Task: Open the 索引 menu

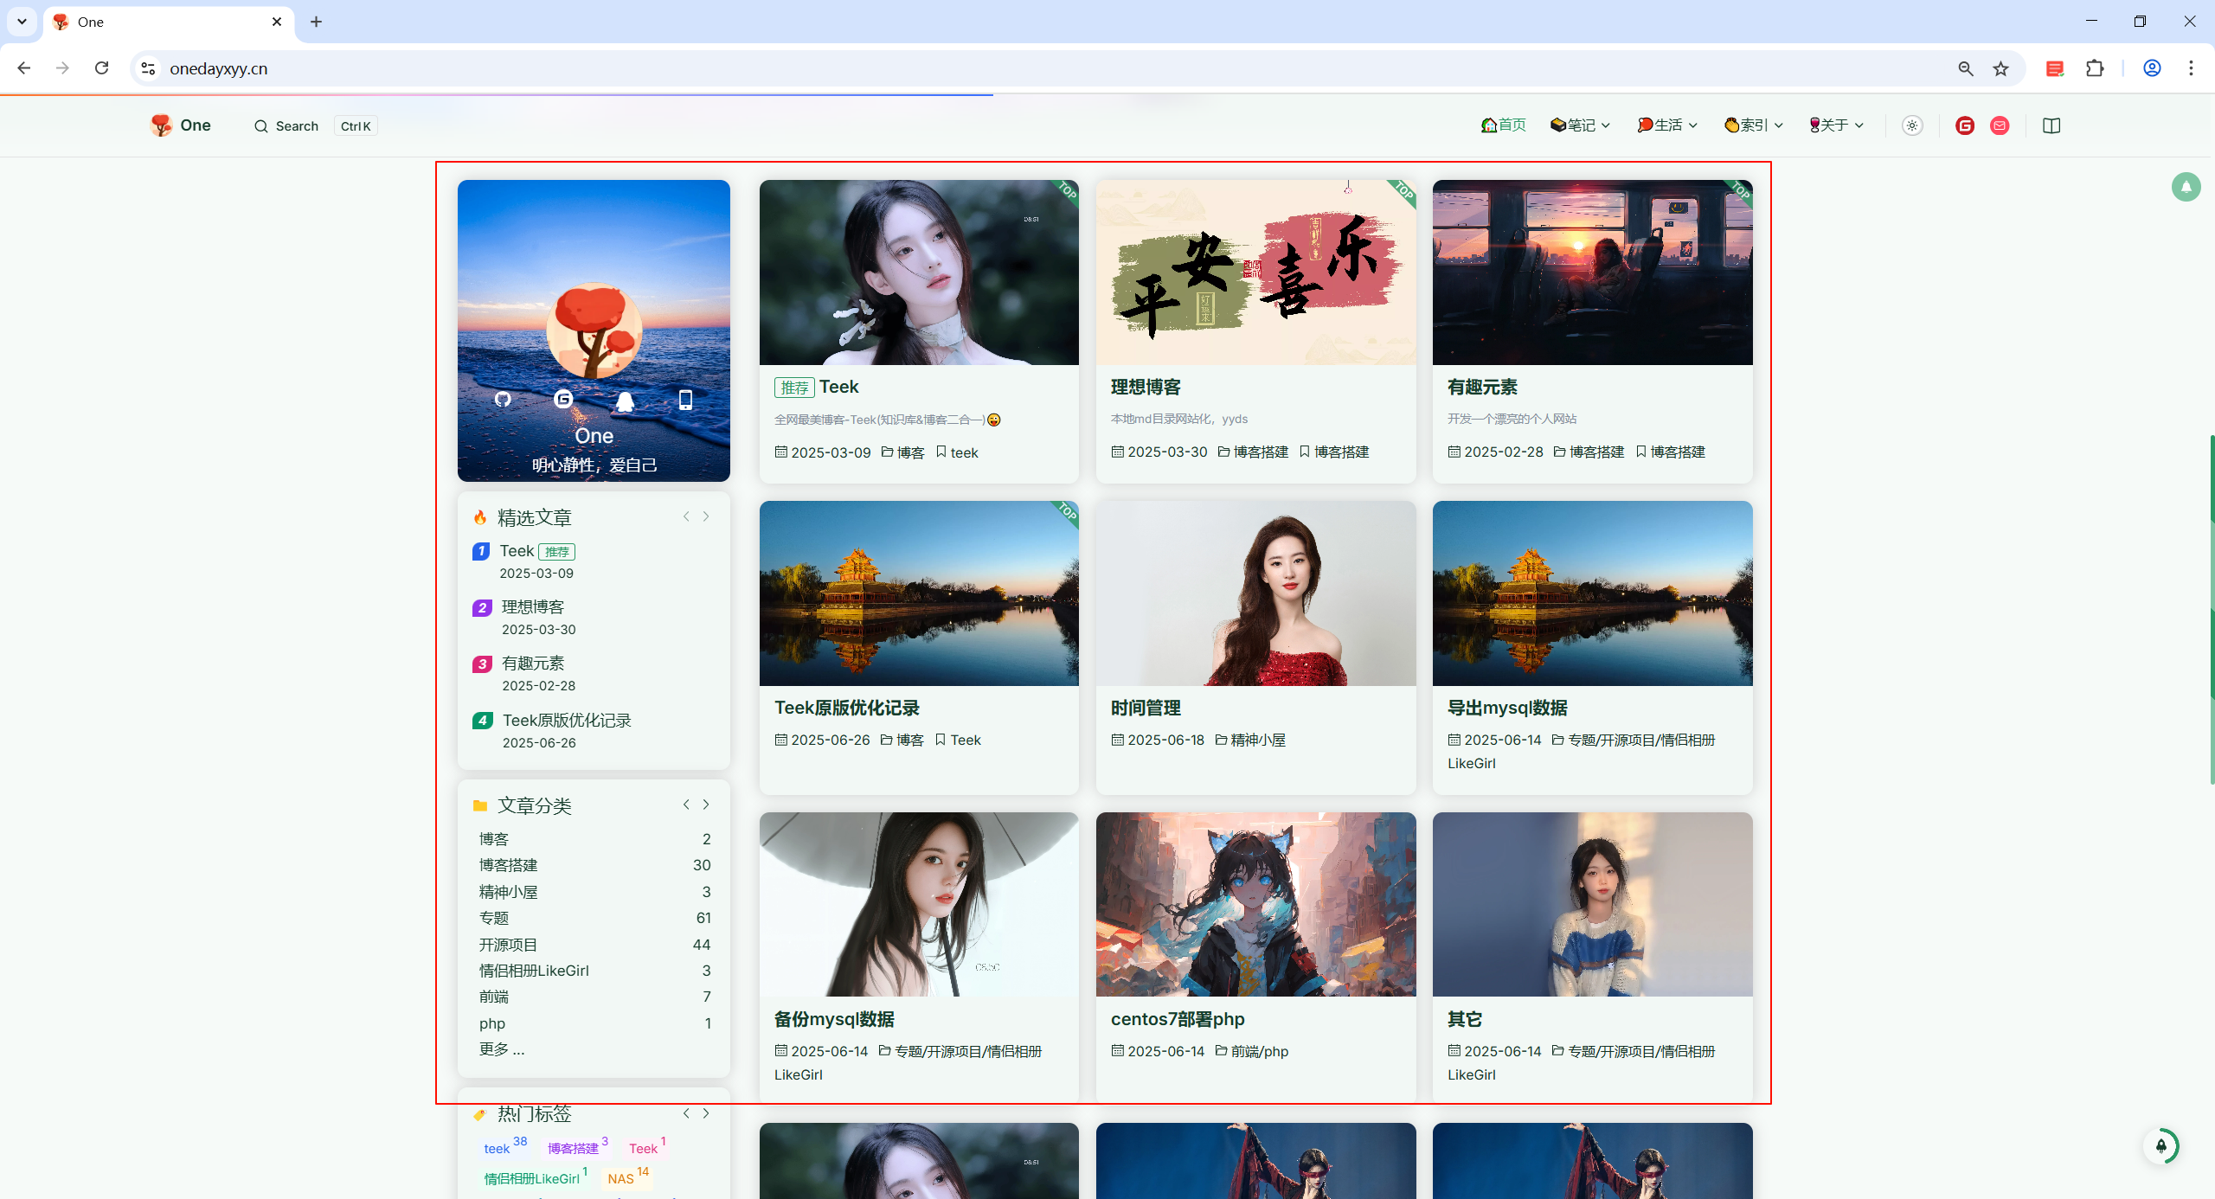Action: (1754, 125)
